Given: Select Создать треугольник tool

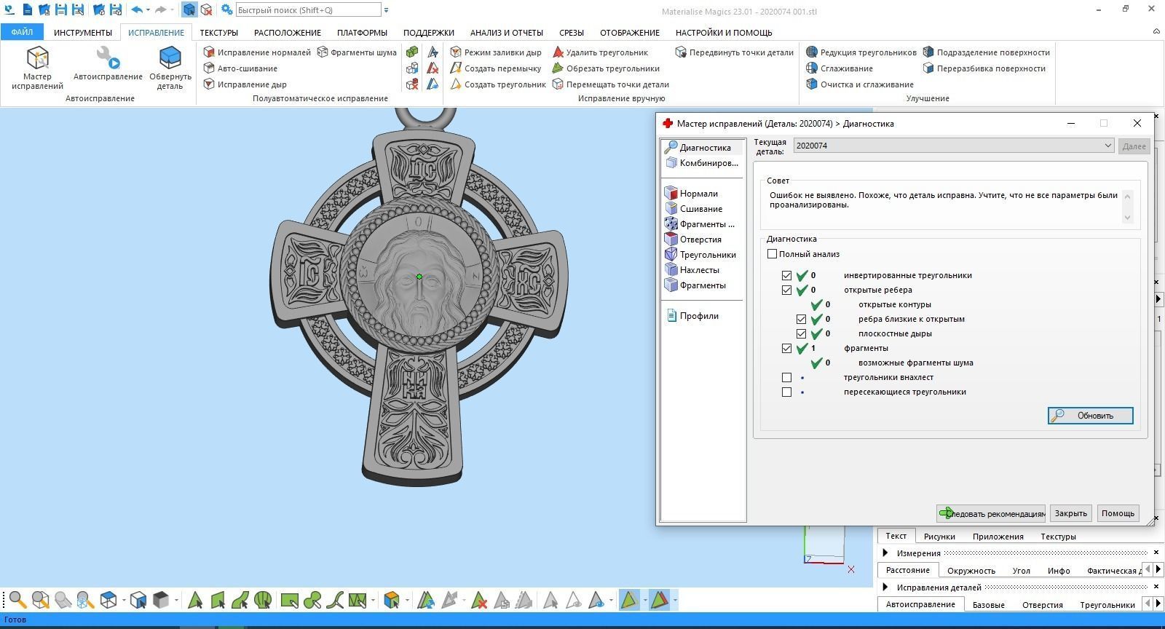Looking at the screenshot, I should coord(498,84).
